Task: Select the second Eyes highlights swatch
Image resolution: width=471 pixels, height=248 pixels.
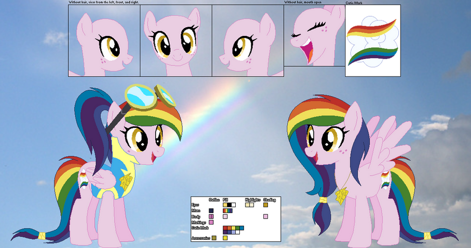Action: tap(252, 205)
